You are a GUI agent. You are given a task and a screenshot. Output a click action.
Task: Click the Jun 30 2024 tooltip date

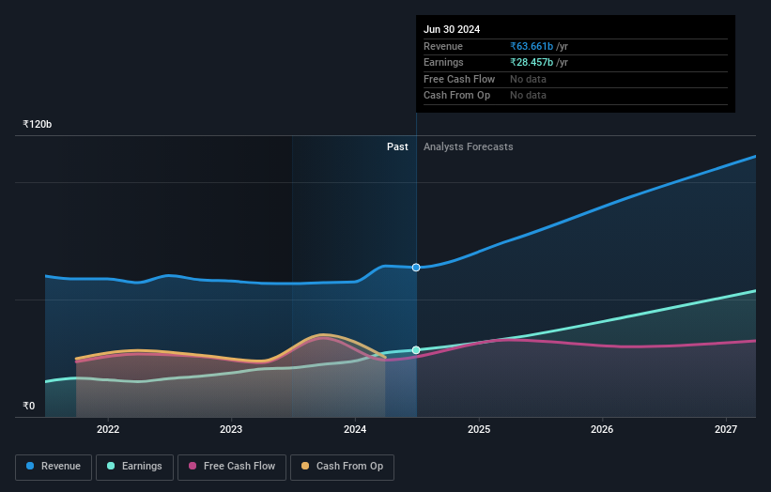tap(452, 29)
